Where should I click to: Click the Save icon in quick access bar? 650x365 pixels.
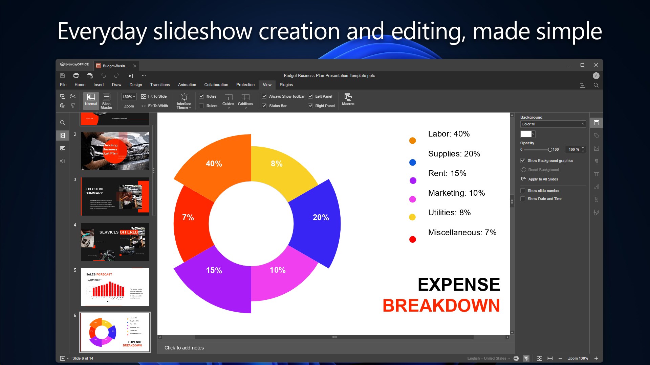point(62,76)
